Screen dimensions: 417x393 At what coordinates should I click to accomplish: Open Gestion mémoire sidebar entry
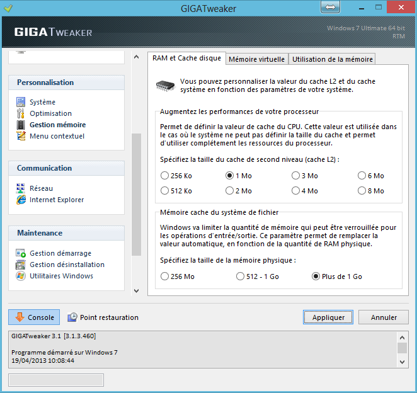58,125
